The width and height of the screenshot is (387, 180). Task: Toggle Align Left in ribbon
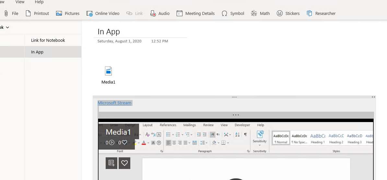[x=169, y=142]
